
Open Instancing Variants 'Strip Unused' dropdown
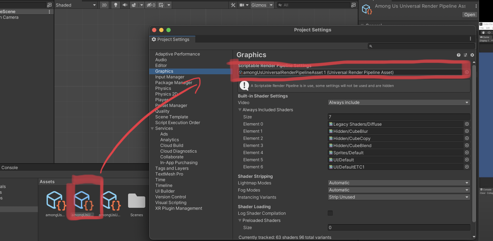tap(399, 197)
